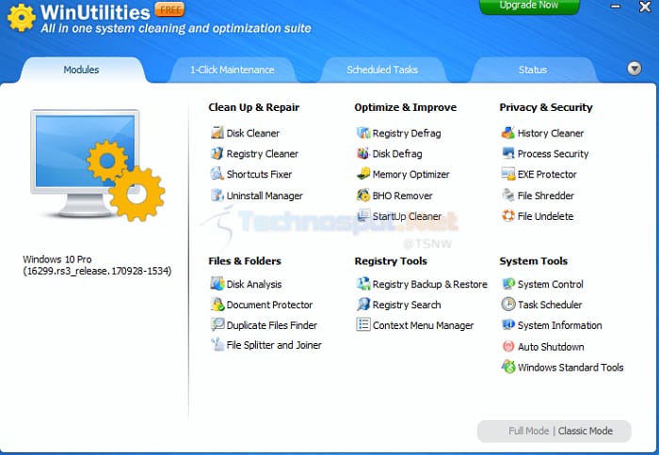Open File Shredder icon

tap(508, 195)
